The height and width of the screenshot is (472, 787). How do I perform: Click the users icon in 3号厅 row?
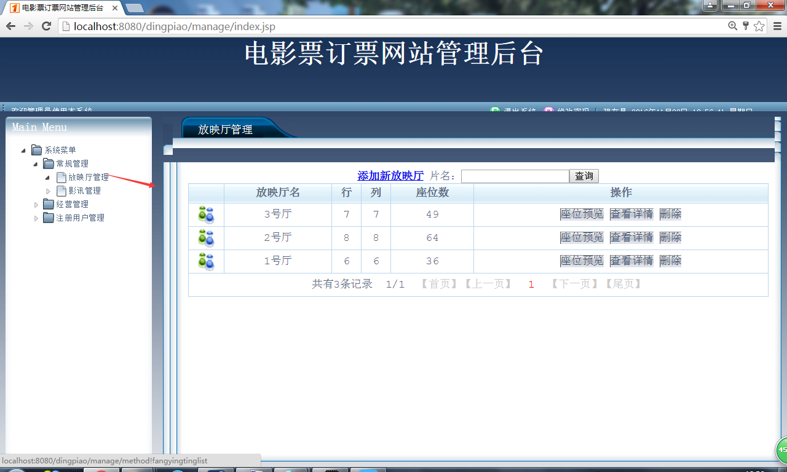(206, 214)
